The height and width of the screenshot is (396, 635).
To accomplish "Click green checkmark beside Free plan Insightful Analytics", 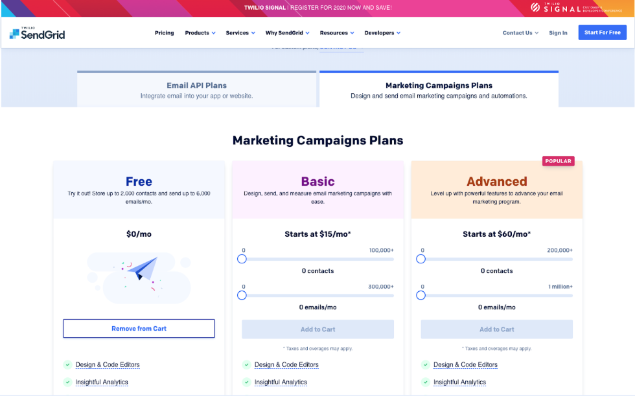I will [67, 382].
